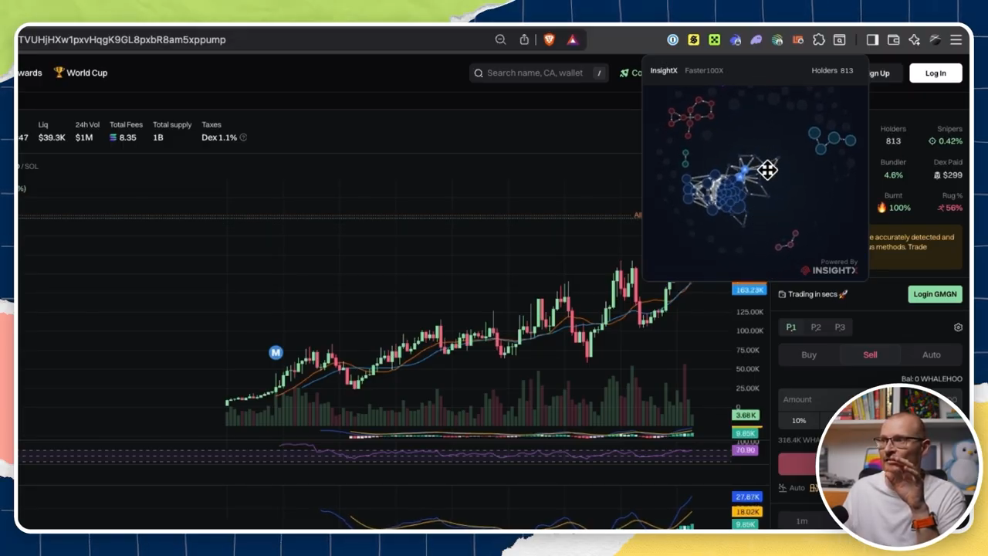Click the Snipers 0.42% stat
This screenshot has width=988, height=556.
(x=946, y=135)
